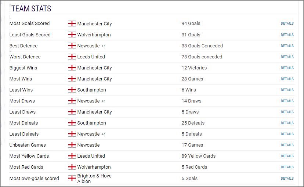Click the flag icon in Unbeaten Games row
Viewport: 304px width, 187px height.
click(x=72, y=145)
